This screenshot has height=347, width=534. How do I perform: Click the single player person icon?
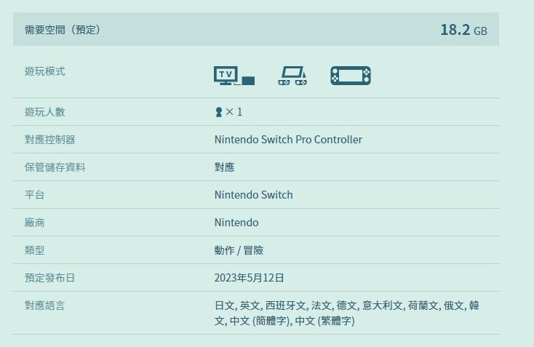tap(218, 112)
